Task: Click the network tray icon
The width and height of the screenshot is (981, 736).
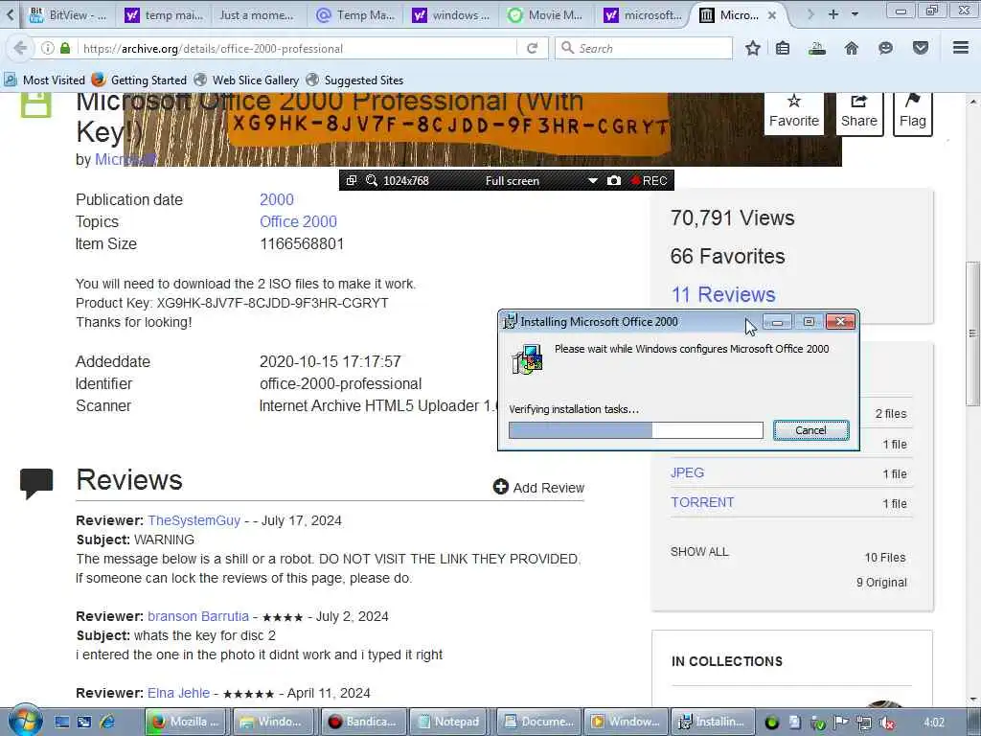Action: tap(863, 723)
